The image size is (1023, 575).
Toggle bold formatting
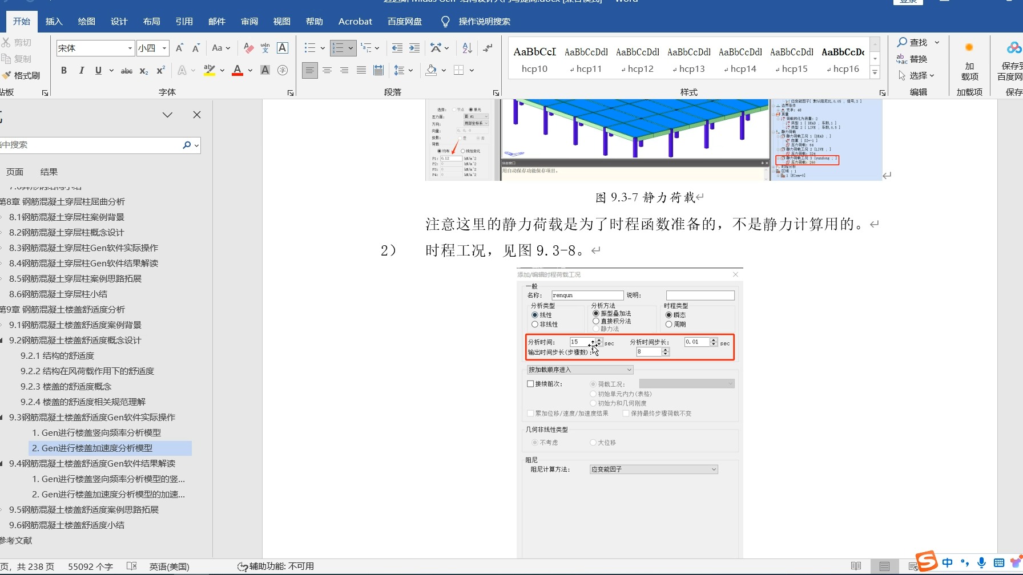pos(64,71)
